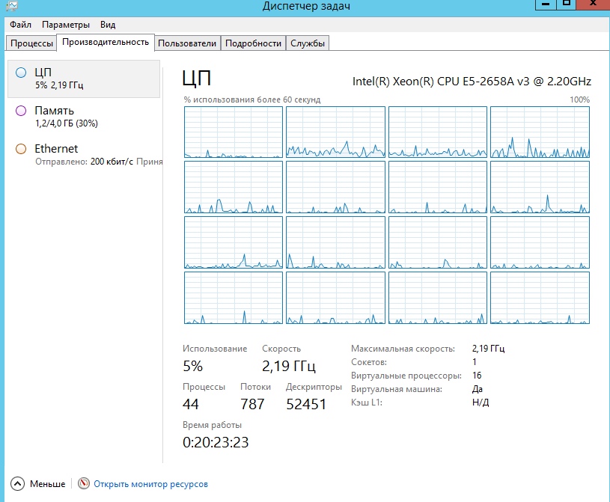610x502 pixels.
Task: Select the Память entry in sidebar
Action: 84,116
